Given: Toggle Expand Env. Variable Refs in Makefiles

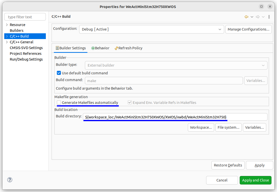Looking at the screenshot, I should pos(130,102).
